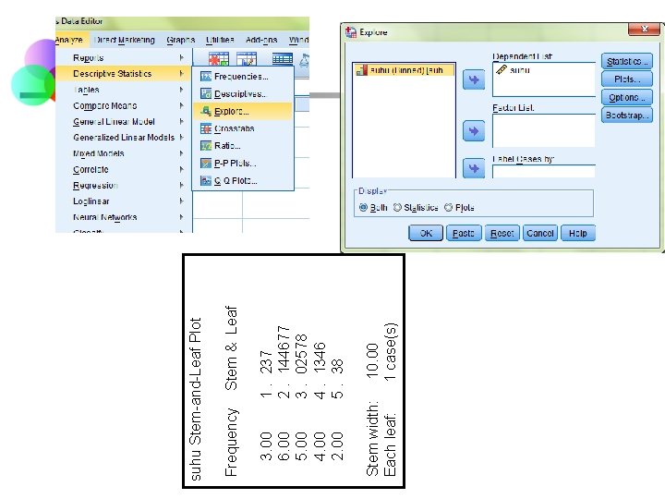Image resolution: width=665 pixels, height=499 pixels.
Task: Expand the Loglinear submenu
Action: pyautogui.click(x=124, y=201)
